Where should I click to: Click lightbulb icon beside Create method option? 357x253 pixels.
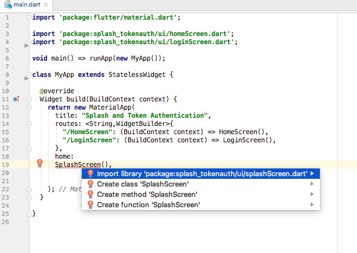[90, 194]
